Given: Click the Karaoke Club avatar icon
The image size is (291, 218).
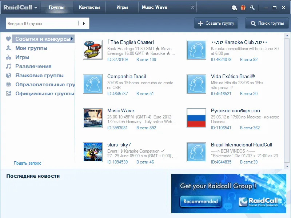Looking at the screenshot, I should click(x=196, y=50).
